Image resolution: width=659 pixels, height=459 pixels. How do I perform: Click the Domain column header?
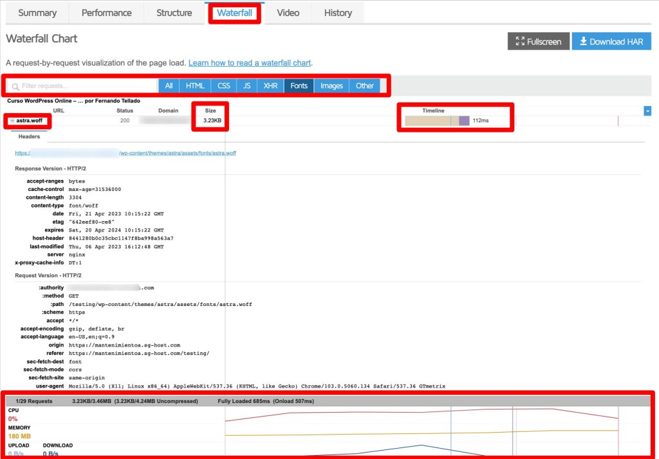[x=168, y=111]
